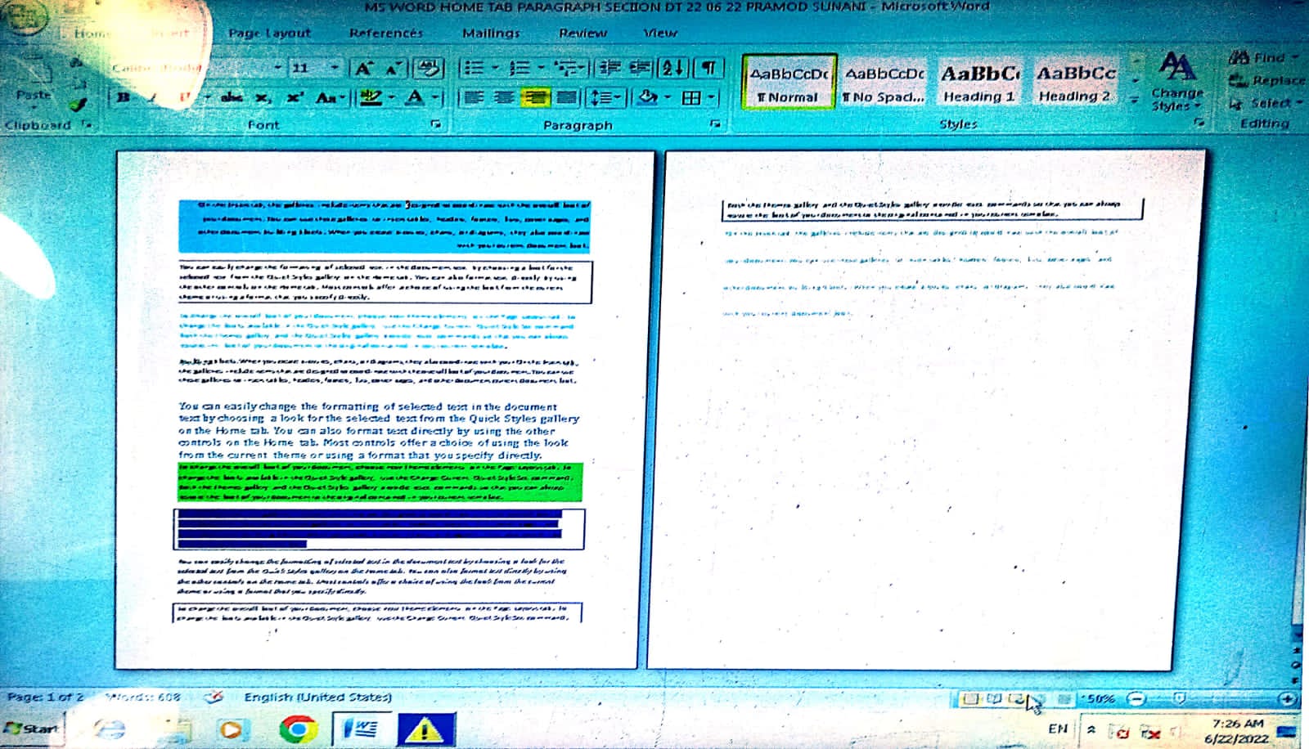Click the Sort icon in Paragraph group
The height and width of the screenshot is (749, 1309).
coord(672,68)
